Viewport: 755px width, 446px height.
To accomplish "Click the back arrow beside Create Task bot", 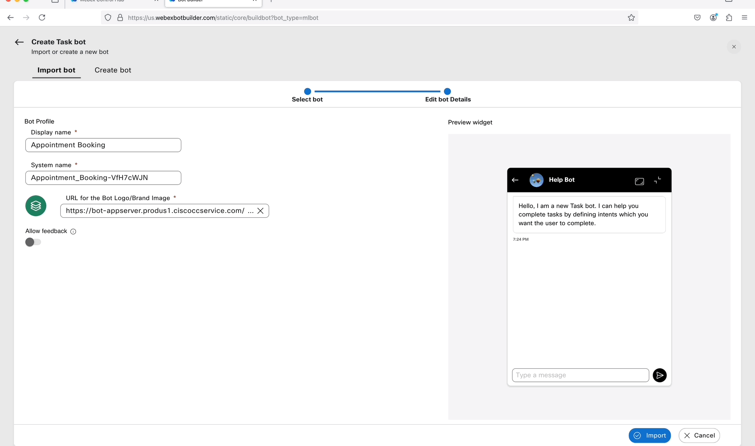I will (19, 42).
